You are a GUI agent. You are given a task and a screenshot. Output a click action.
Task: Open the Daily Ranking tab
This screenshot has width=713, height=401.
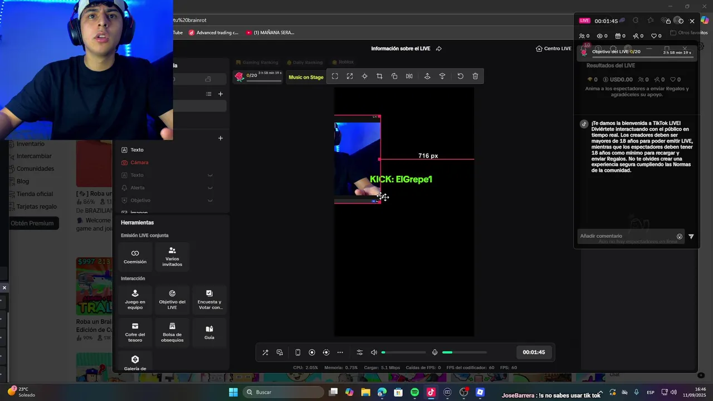304,62
